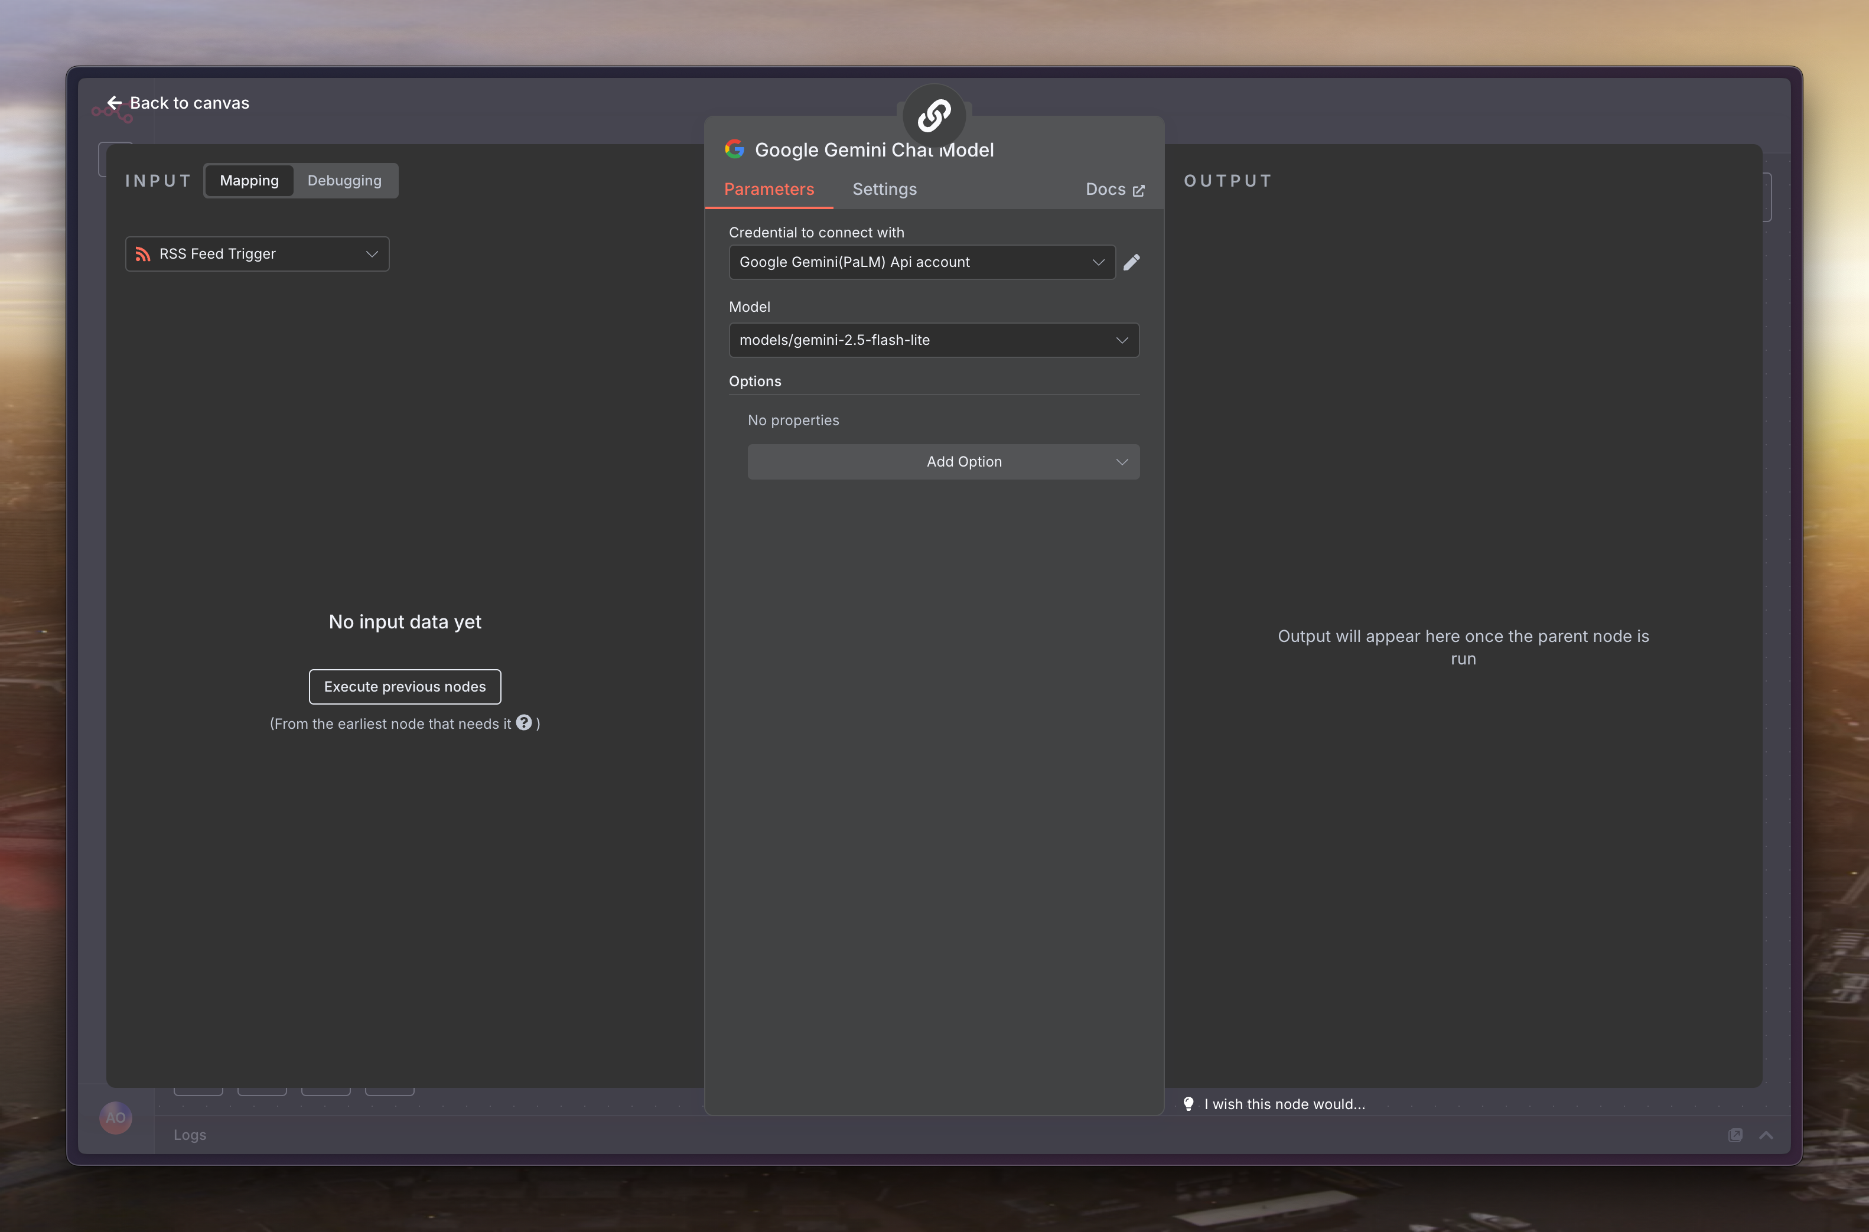Click the Docs external-link icon
The height and width of the screenshot is (1232, 1869).
[1138, 190]
